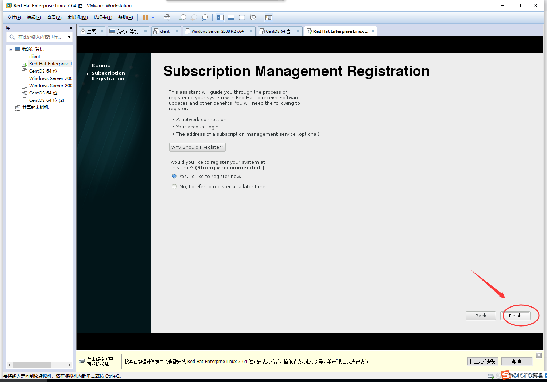Close the CentOS 64 位 tab
Viewport: 547px width, 382px height.
pos(298,31)
